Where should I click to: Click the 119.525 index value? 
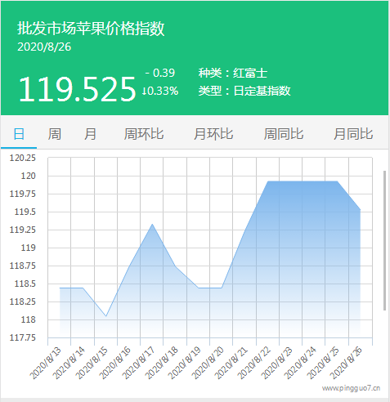[77, 89]
